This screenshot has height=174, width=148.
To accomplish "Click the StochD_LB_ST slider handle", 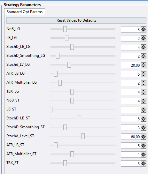I will (79, 118).
